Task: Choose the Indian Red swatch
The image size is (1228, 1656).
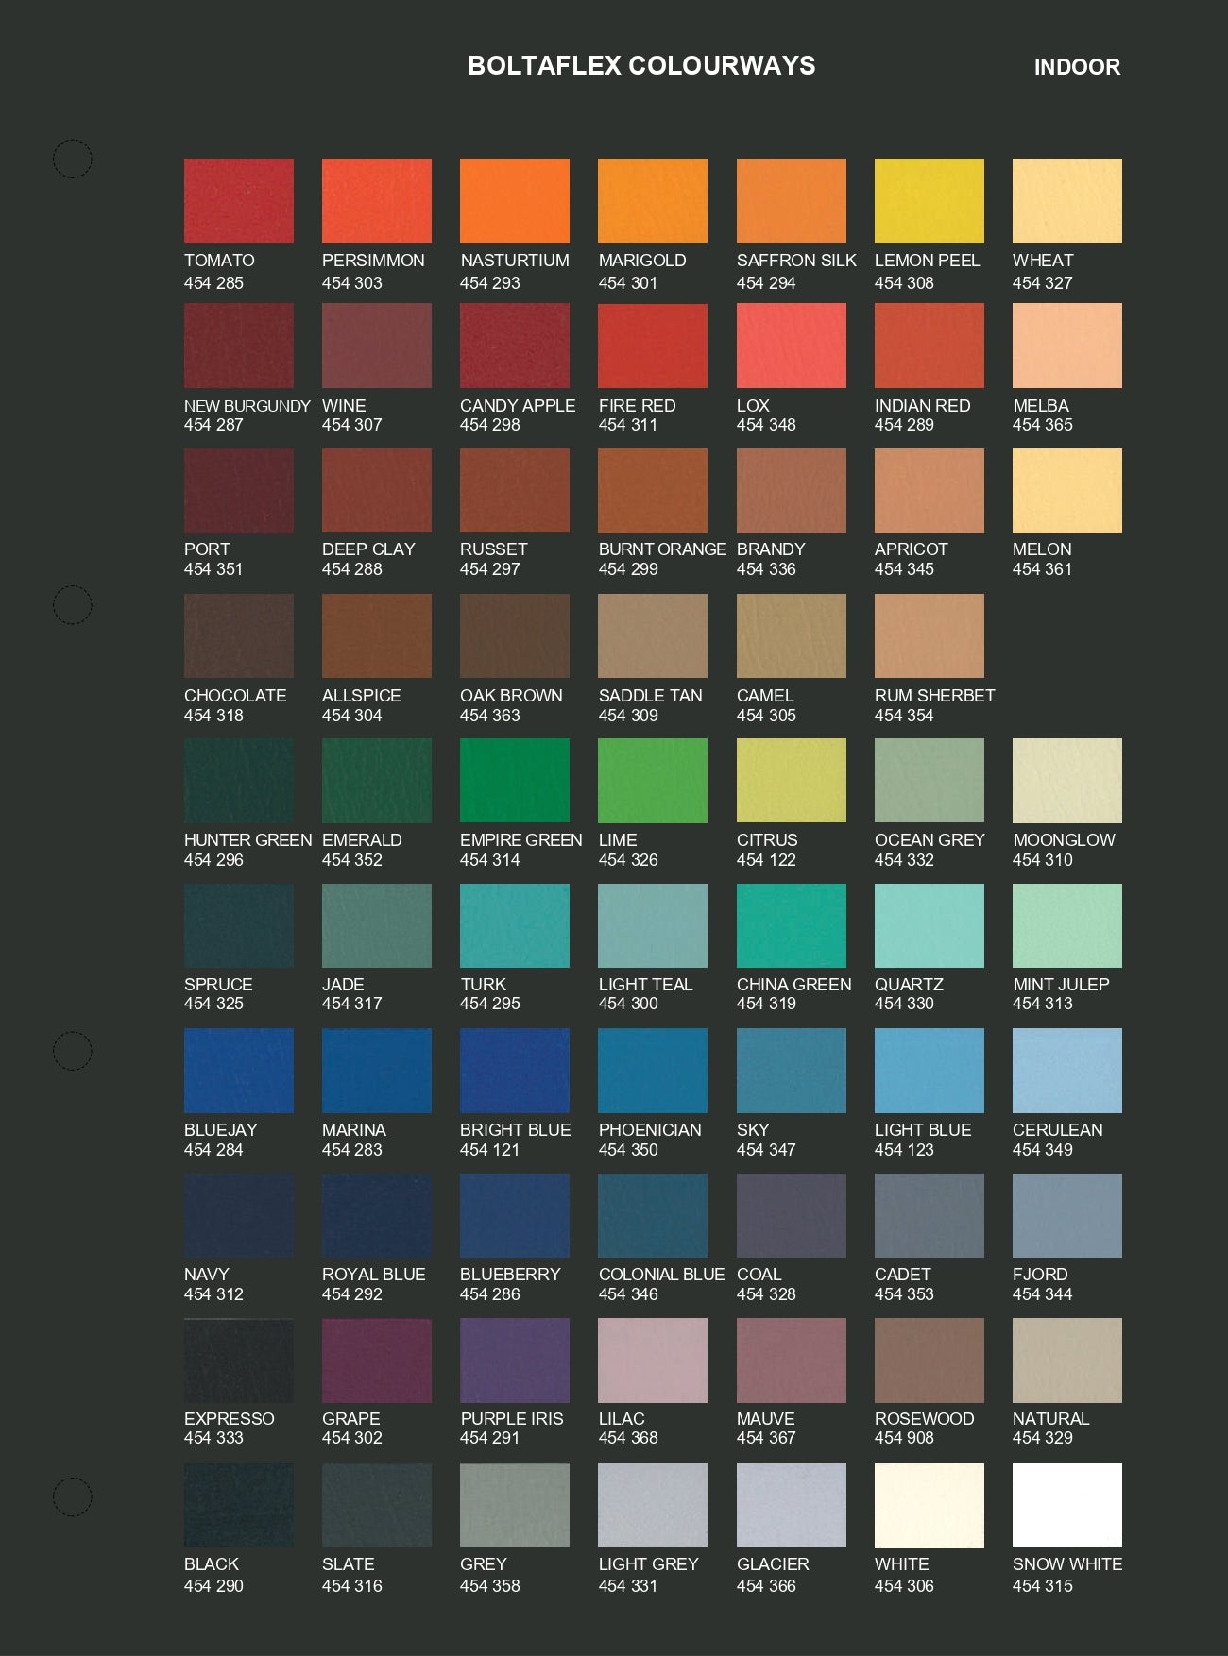Action: point(930,346)
